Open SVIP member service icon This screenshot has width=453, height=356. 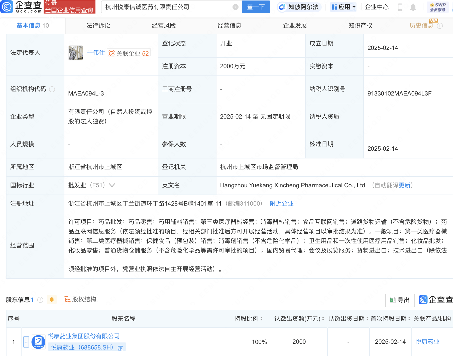tap(437, 7)
